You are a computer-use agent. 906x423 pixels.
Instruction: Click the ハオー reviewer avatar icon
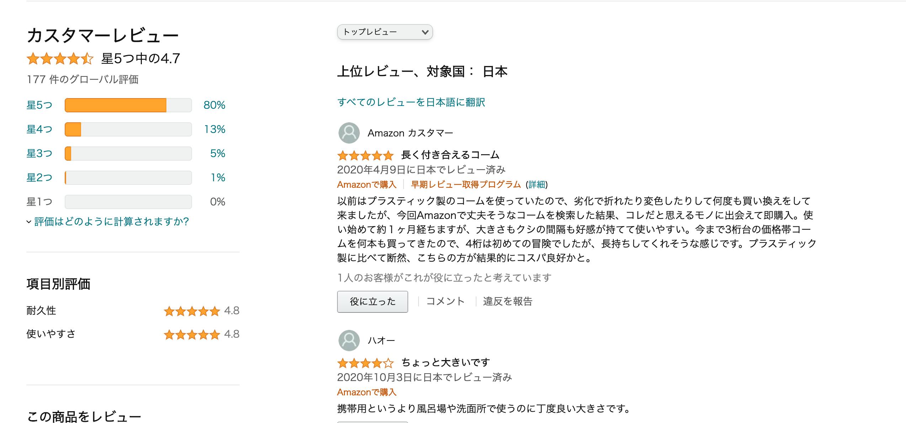click(349, 341)
